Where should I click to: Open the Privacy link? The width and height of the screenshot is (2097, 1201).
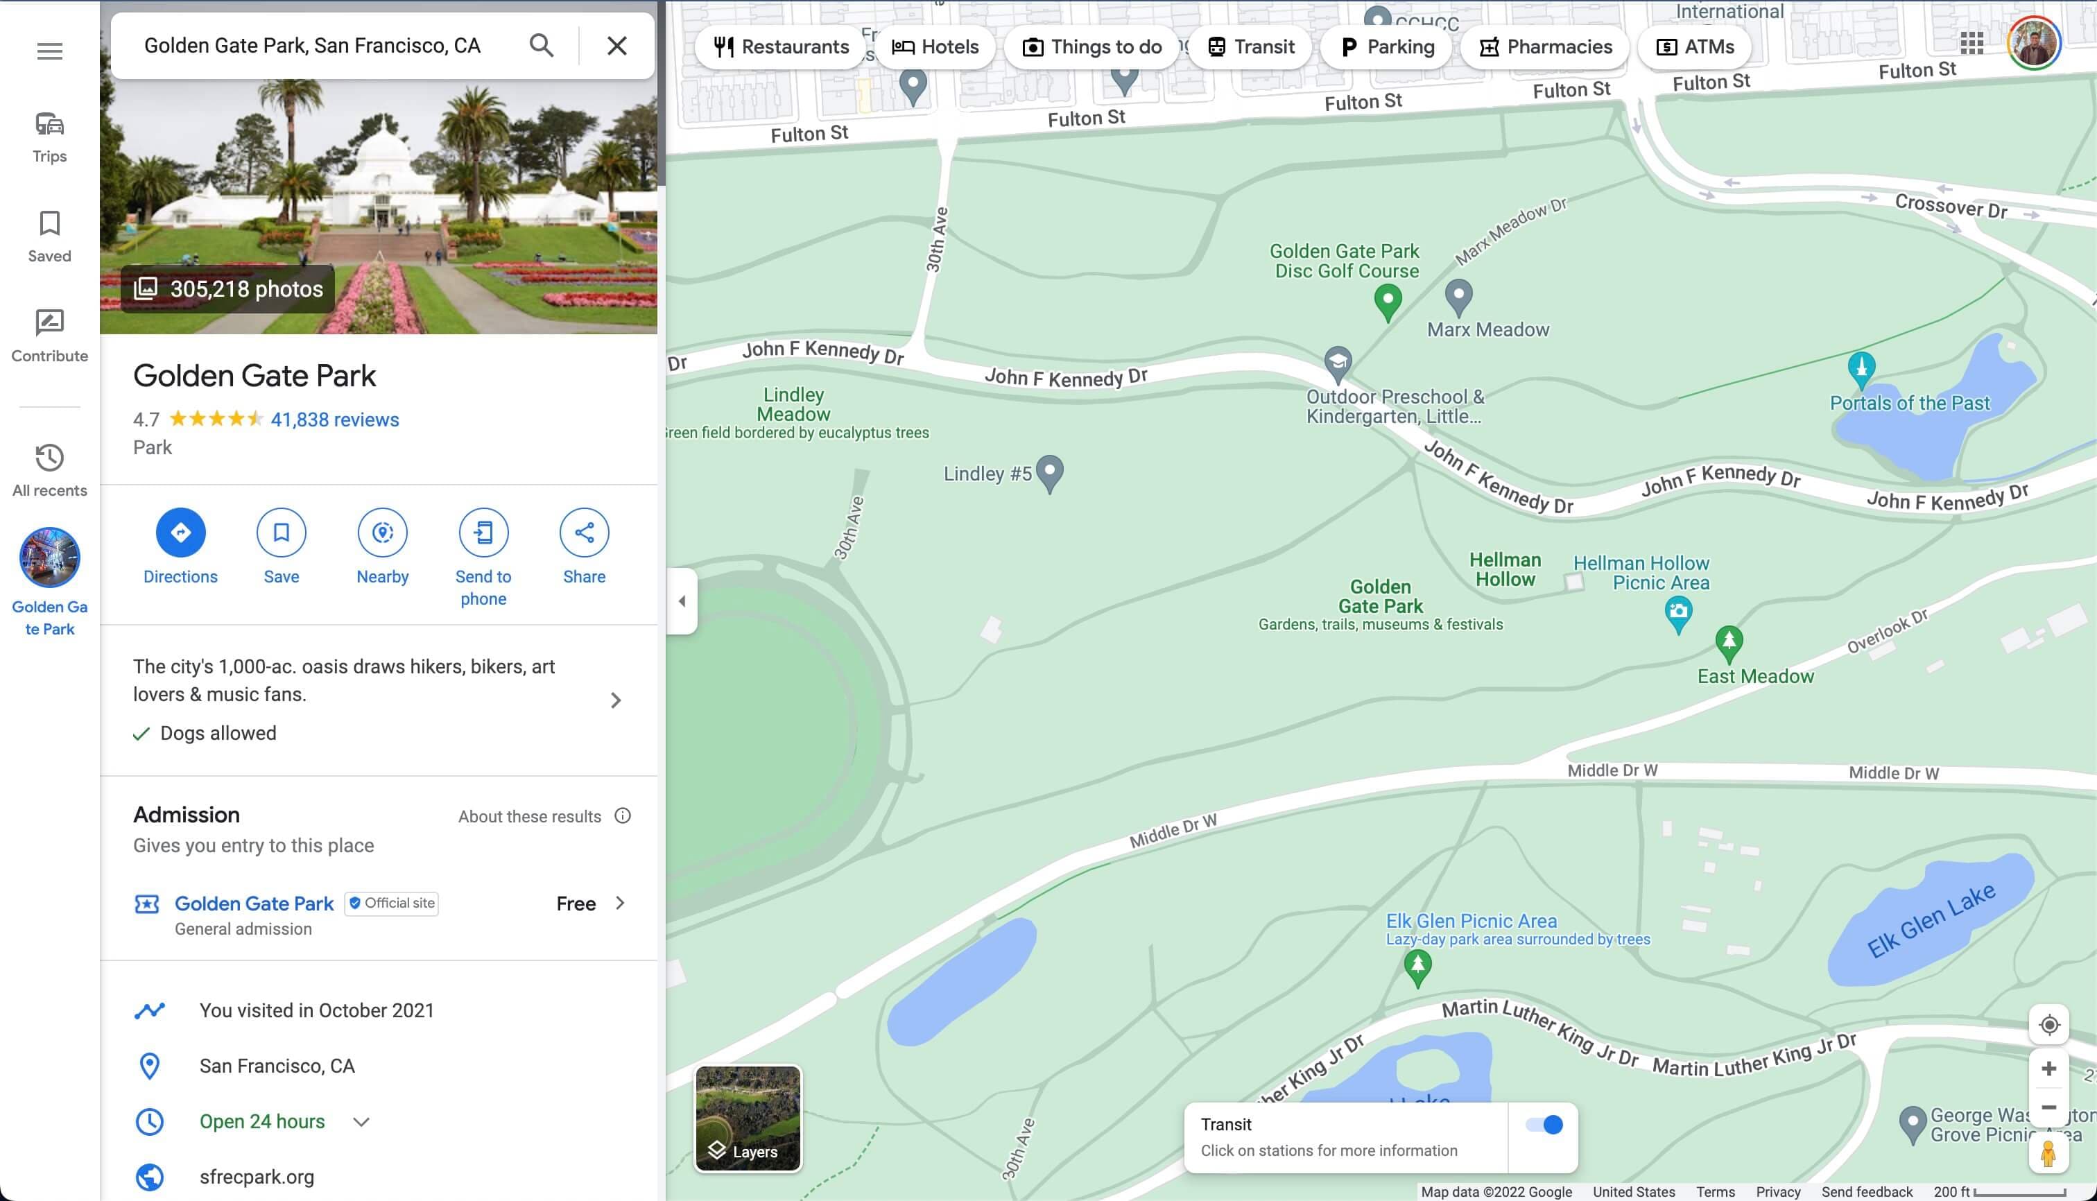point(1778,1192)
